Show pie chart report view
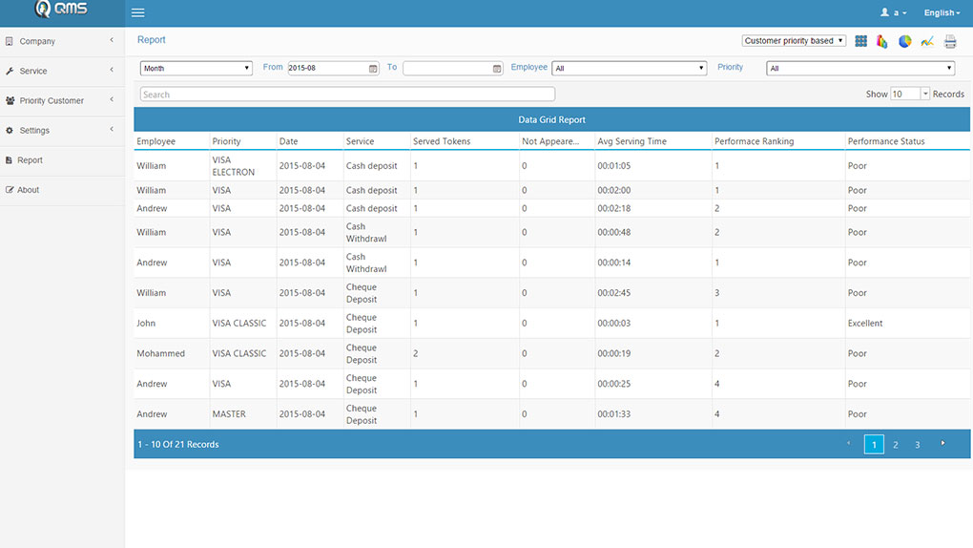973x548 pixels. 904,41
